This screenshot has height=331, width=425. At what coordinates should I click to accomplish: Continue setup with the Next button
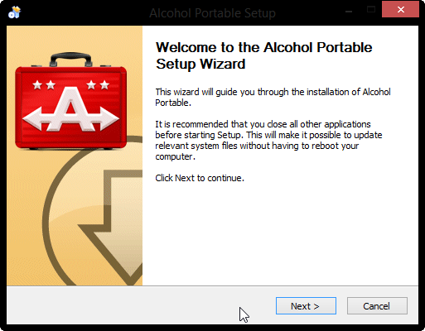click(306, 306)
